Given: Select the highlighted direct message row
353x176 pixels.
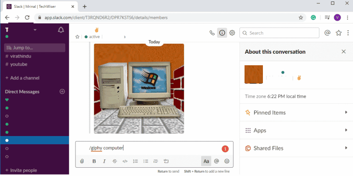Looking at the screenshot, I should (x=34, y=140).
